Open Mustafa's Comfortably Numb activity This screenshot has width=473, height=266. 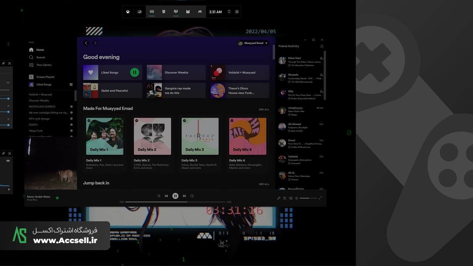pyautogui.click(x=301, y=78)
